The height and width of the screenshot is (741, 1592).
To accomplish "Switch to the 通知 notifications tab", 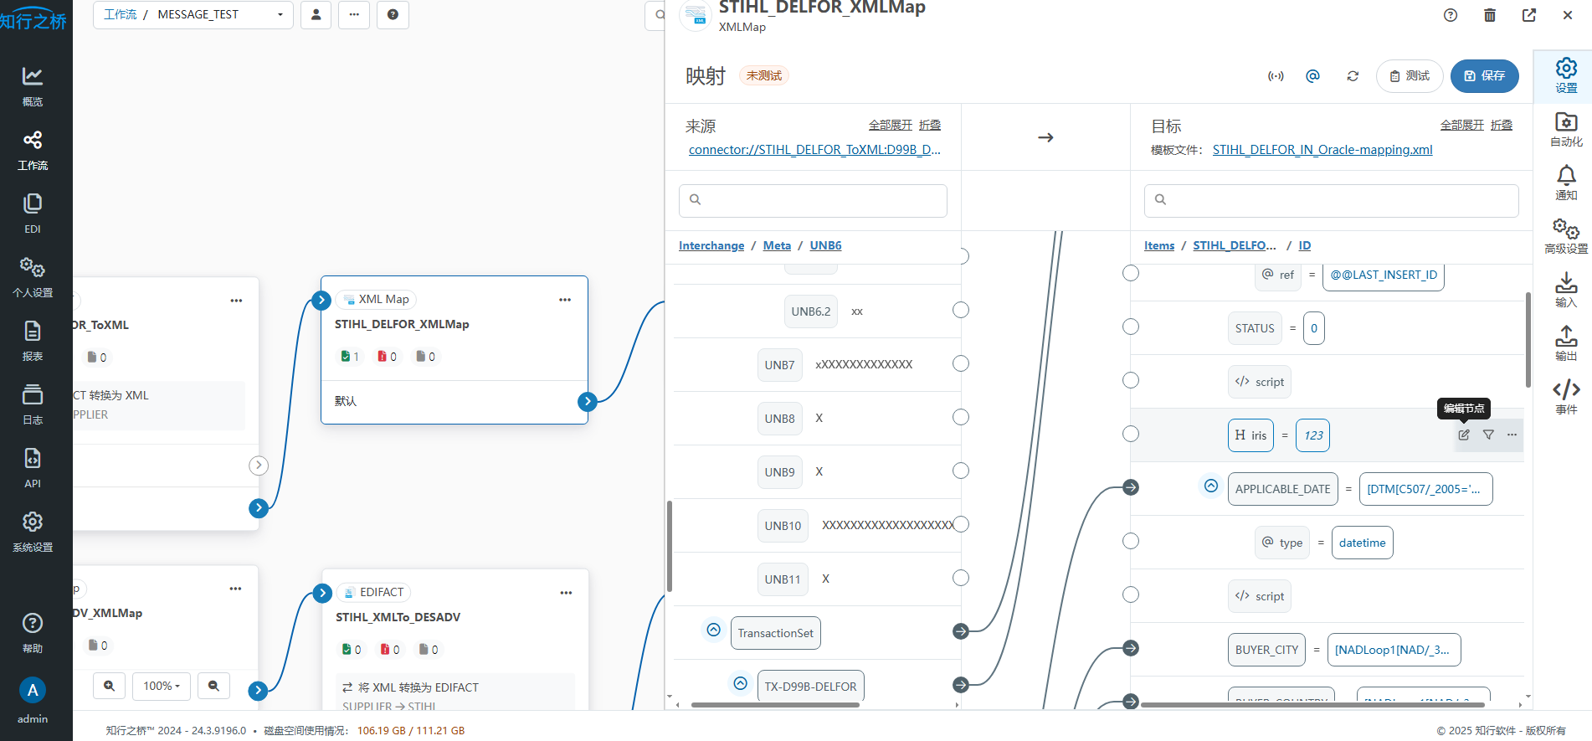I will pos(1566,183).
